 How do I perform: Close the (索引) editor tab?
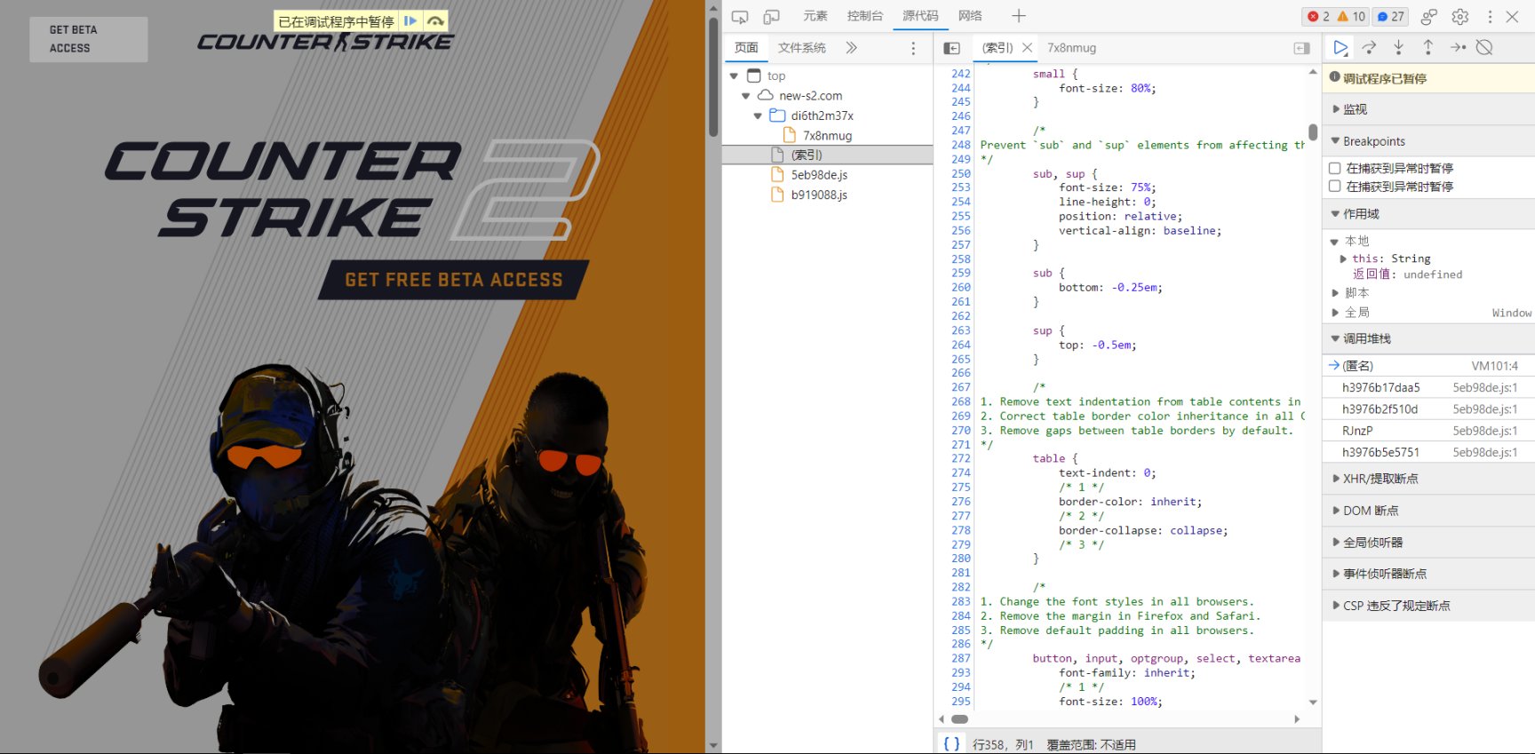[x=1028, y=48]
